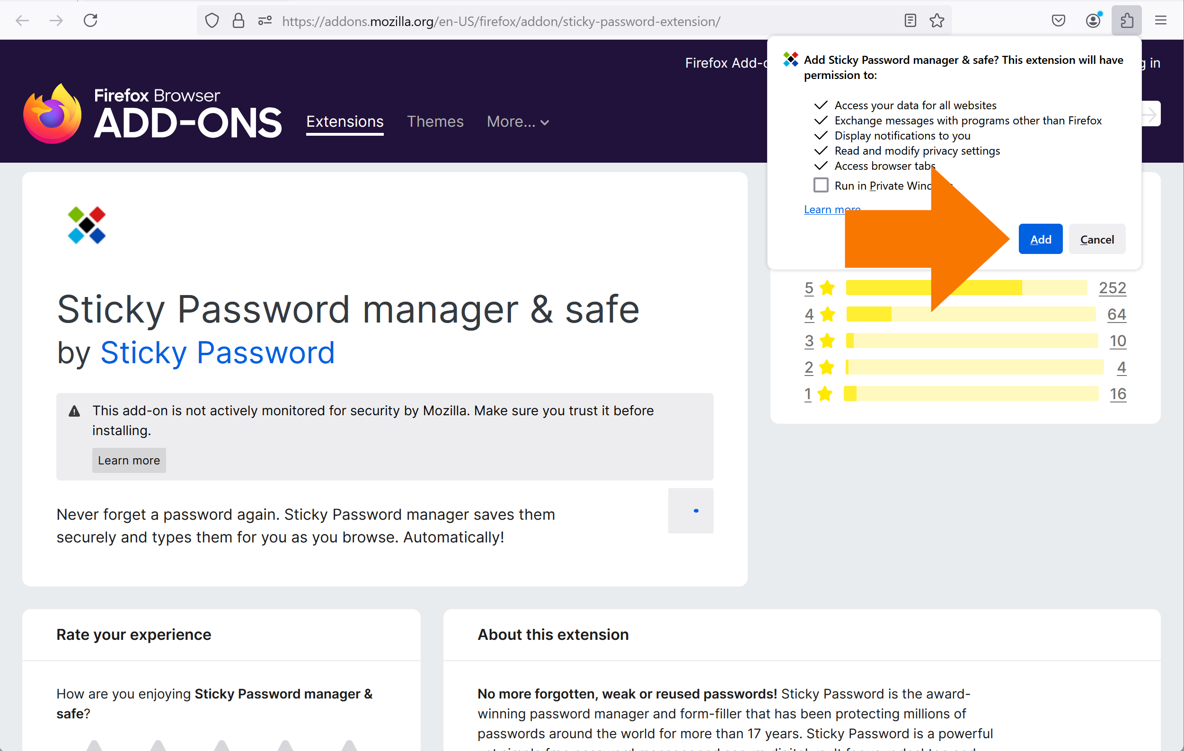Switch to the Themes tab
Screen dimensions: 1184x751
coord(435,122)
